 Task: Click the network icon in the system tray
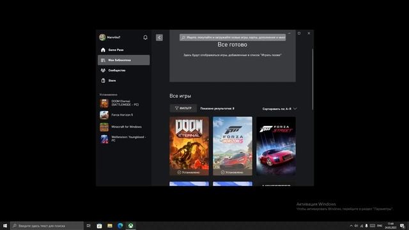click(362, 226)
